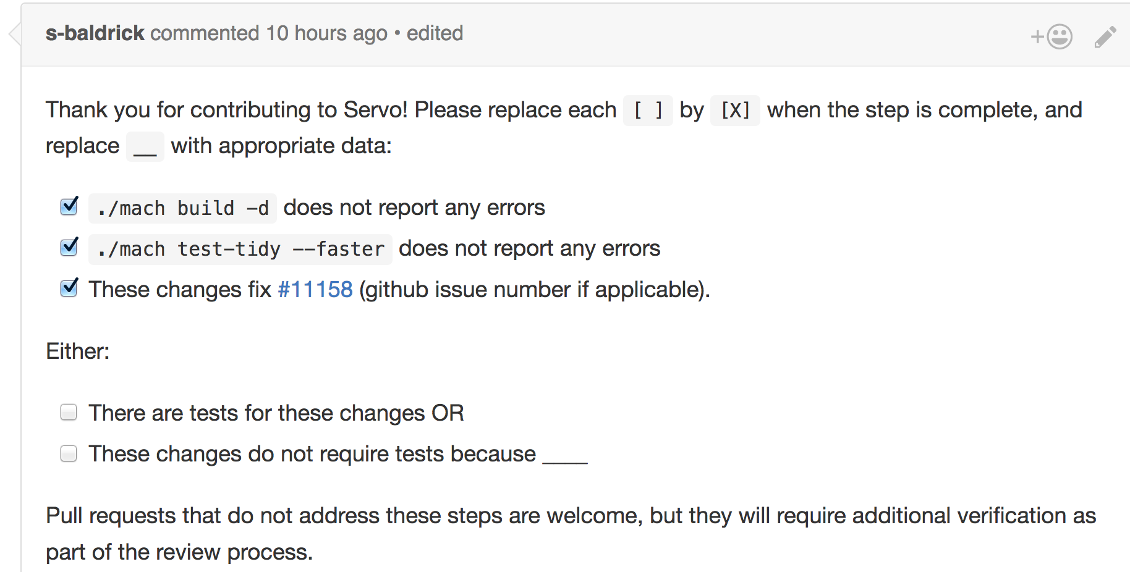The height and width of the screenshot is (572, 1130).
Task: Uncheck the ./mach test-tidy --faster checkbox
Action: (x=69, y=247)
